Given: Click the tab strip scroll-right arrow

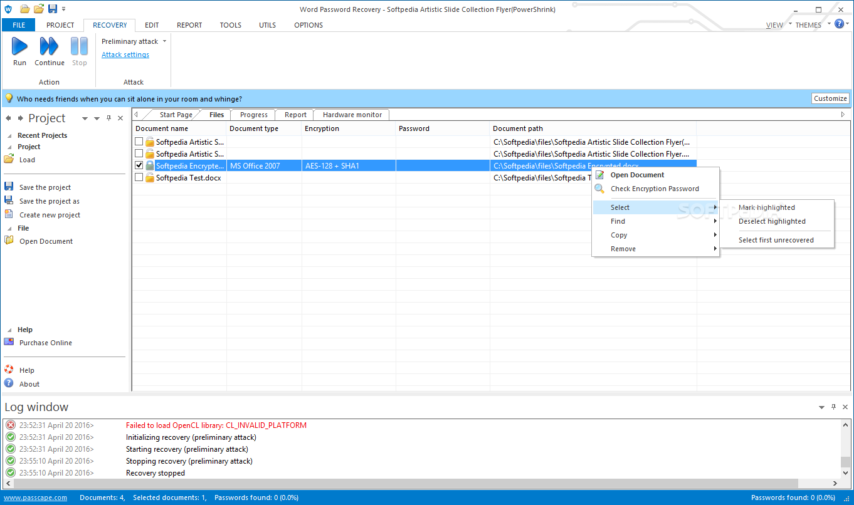Looking at the screenshot, I should [x=843, y=115].
